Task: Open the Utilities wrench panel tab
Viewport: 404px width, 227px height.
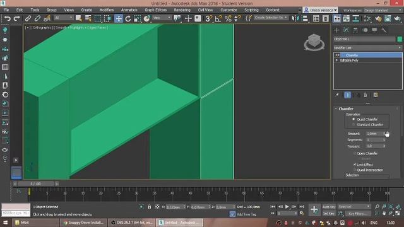Action: pyautogui.click(x=384, y=30)
